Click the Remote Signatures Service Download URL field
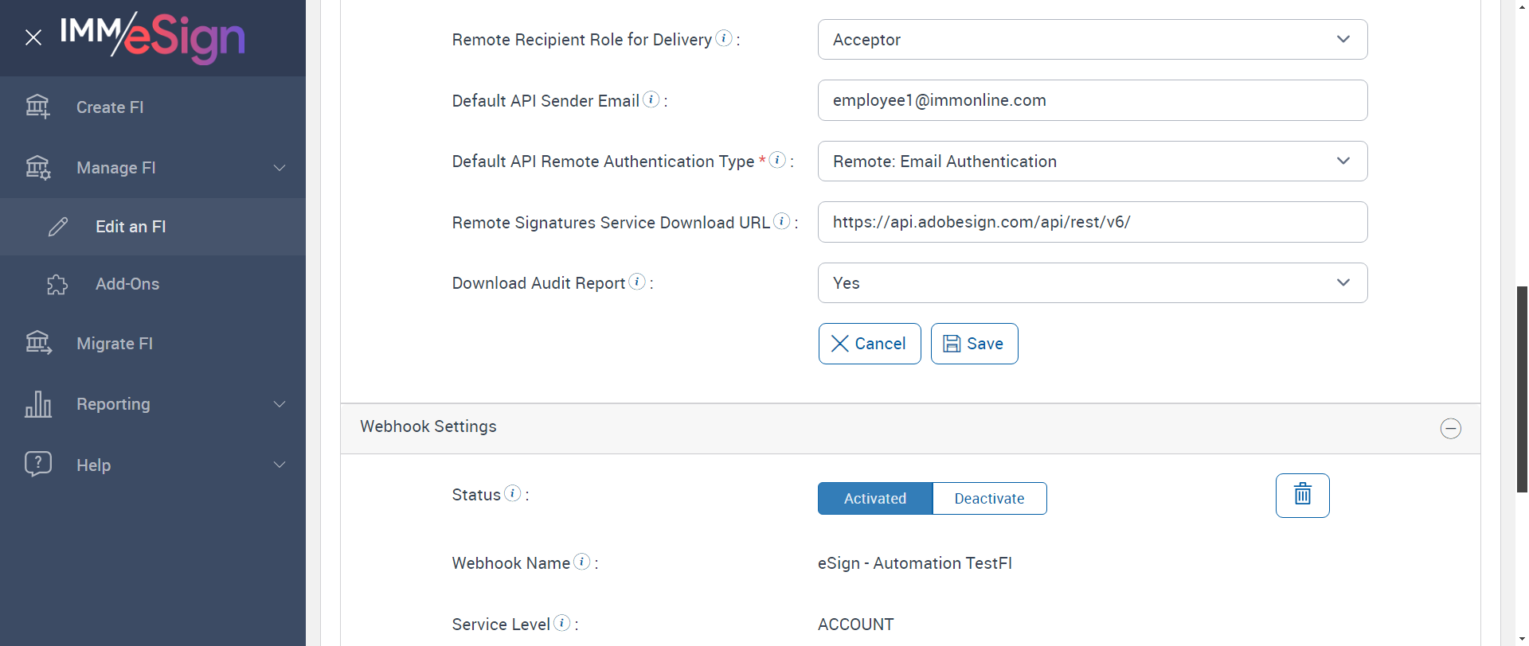1529x646 pixels. pyautogui.click(x=1092, y=222)
